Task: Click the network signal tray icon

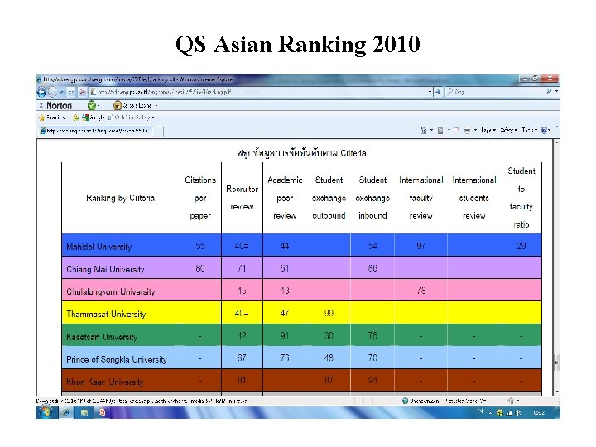Action: pyautogui.click(x=509, y=412)
